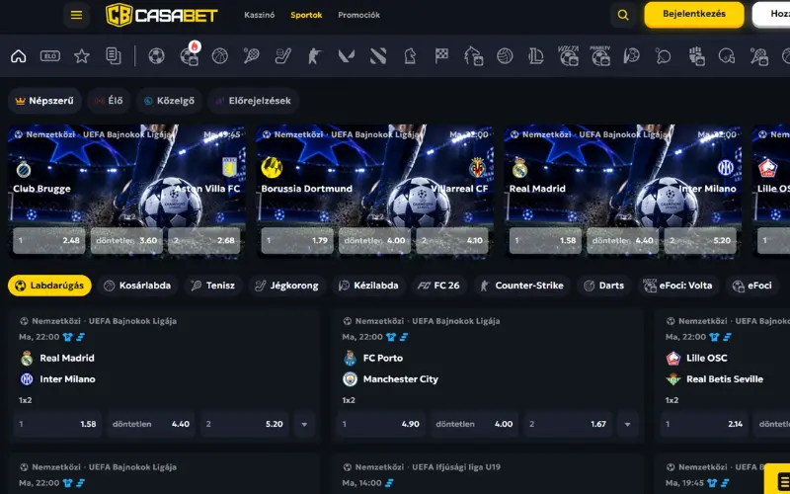The height and width of the screenshot is (494, 790).
Task: Select the Valorant esport icon
Action: [347, 56]
